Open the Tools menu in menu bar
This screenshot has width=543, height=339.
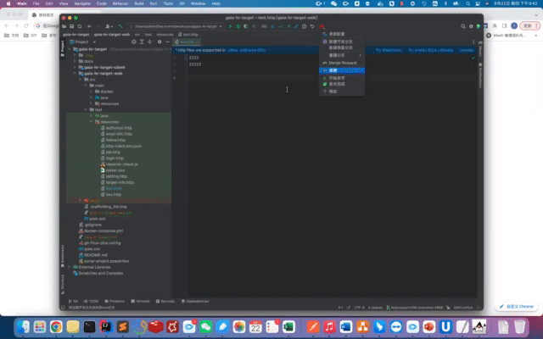(168, 3)
